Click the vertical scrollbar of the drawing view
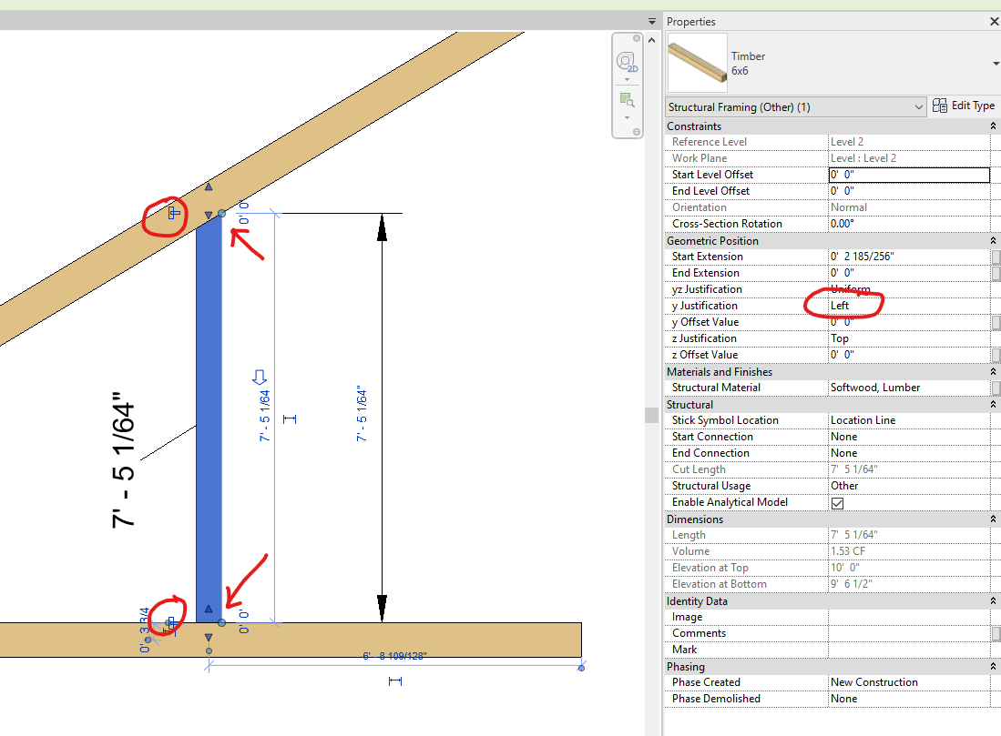Screen dimensions: 1001x736 click(651, 414)
